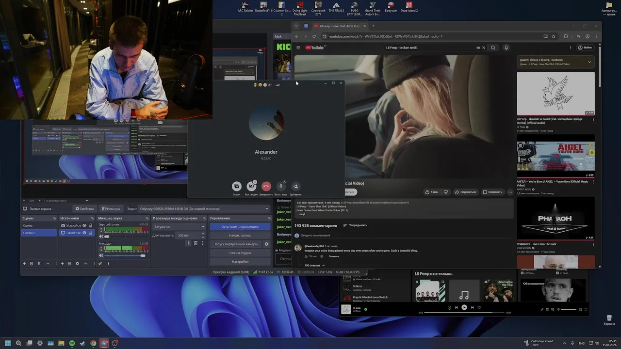Viewport: 621px width, 349px height.
Task: Clear the YouTube search text
Action: [x=483, y=48]
